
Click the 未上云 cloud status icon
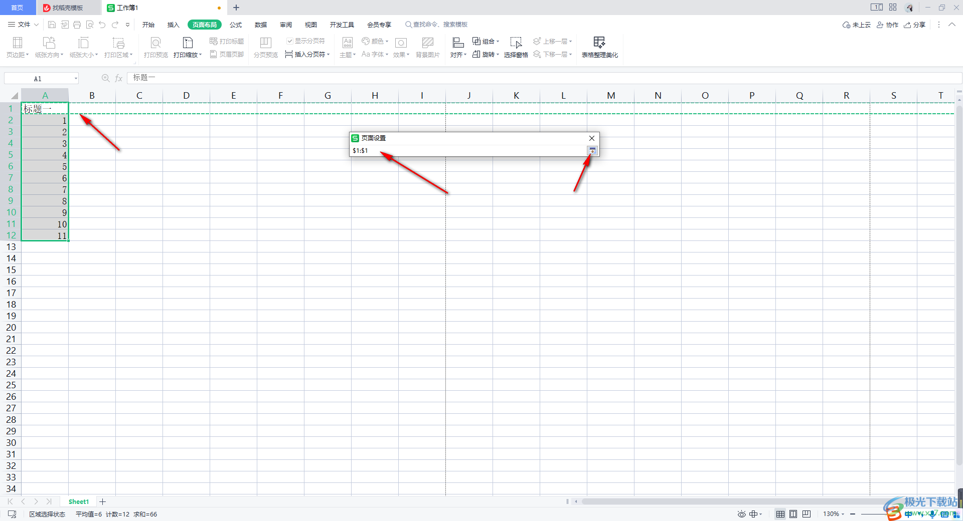tap(857, 25)
